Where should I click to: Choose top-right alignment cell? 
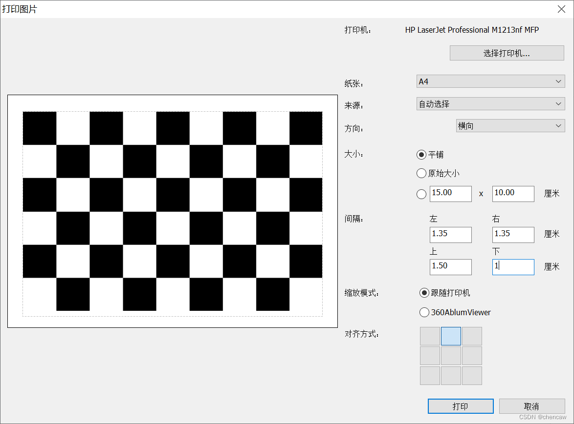point(472,336)
